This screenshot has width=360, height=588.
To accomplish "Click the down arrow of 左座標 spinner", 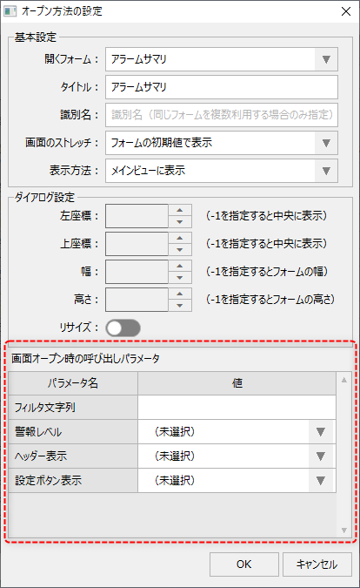I will (x=180, y=222).
